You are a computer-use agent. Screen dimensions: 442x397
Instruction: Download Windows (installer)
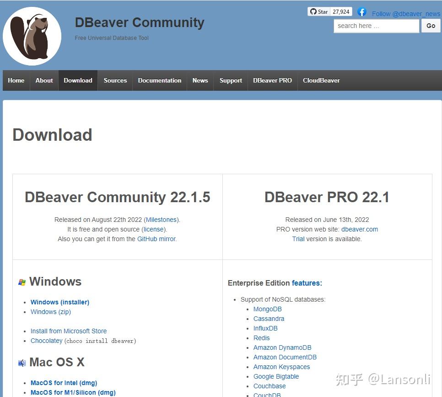coord(60,302)
